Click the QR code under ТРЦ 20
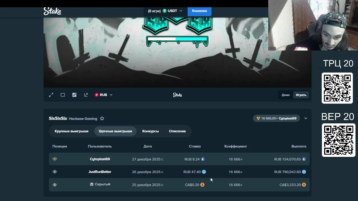 [x=337, y=88]
